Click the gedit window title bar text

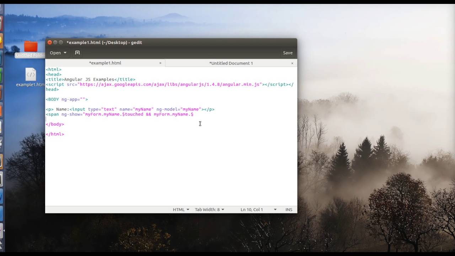104,42
